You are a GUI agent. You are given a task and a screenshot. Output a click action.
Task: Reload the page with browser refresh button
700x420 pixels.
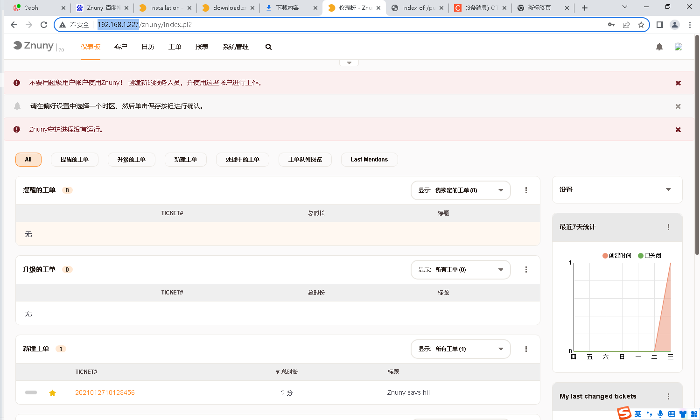pyautogui.click(x=44, y=25)
